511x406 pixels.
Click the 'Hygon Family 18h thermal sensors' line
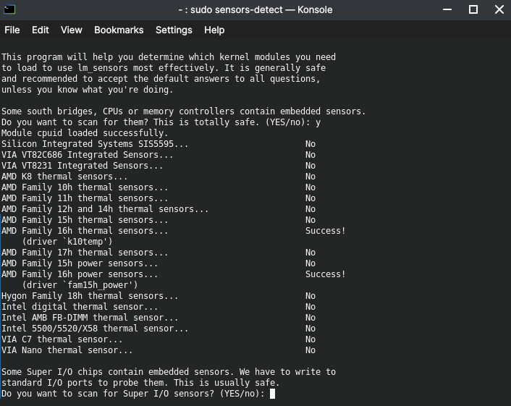(x=90, y=296)
